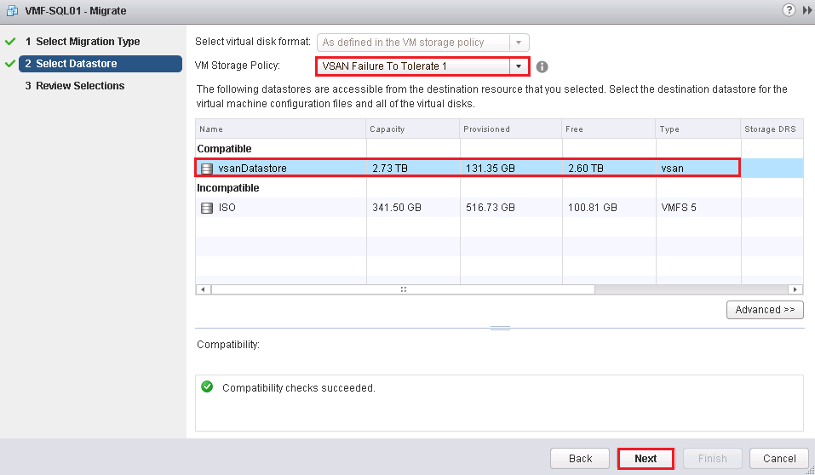
Task: Click the green compatibility check icon
Action: (x=207, y=387)
